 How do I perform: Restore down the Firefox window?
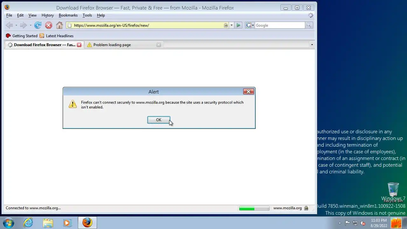297,8
